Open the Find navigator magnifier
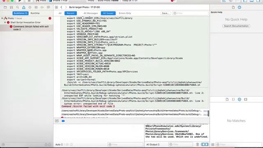Image resolution: width=263 pixels, height=148 pixels. pos(17,7)
